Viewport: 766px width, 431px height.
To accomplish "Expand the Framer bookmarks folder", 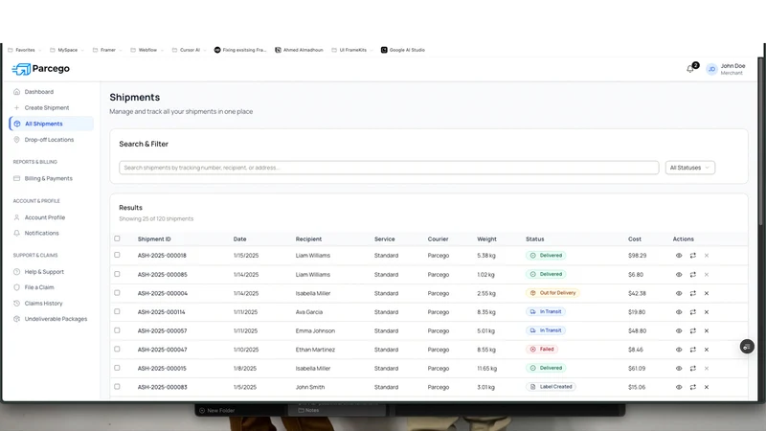I will (107, 50).
